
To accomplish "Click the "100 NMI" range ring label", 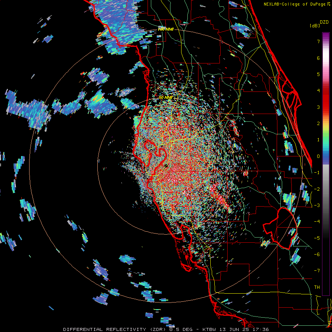I will (x=166, y=29).
